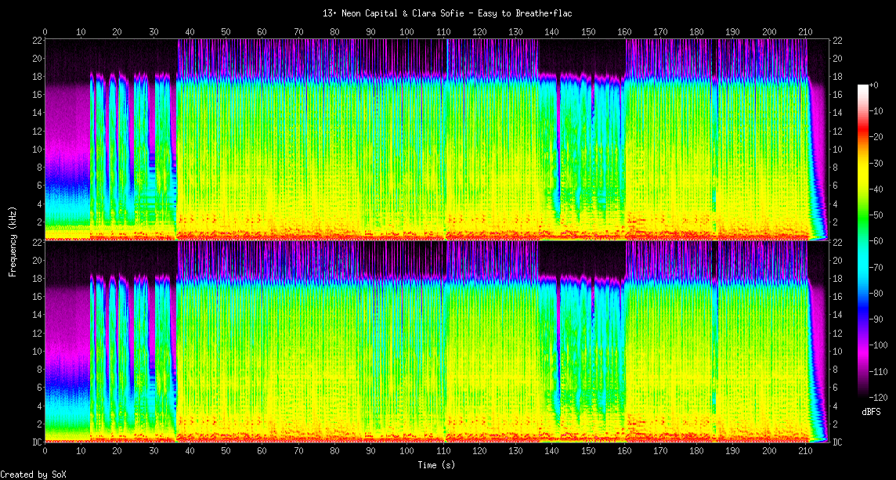The image size is (896, 480).
Task: Click the 100 mark on the bottom time axis
Action: (407, 452)
